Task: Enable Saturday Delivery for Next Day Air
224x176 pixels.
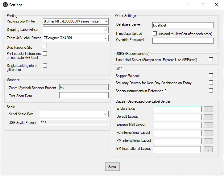Action: click(x=211, y=83)
